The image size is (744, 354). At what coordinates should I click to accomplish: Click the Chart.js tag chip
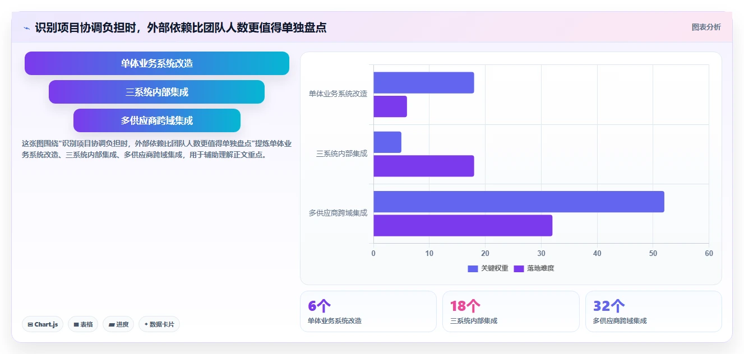coord(43,324)
